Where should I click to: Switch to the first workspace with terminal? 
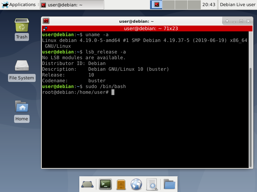click(x=156, y=5)
